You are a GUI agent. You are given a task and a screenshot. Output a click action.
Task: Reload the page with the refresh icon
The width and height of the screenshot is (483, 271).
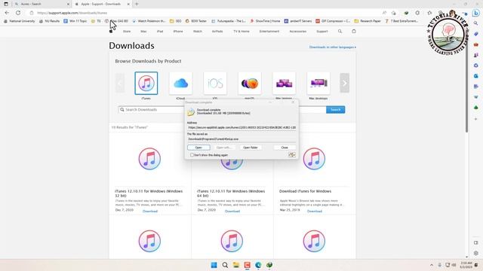point(18,13)
